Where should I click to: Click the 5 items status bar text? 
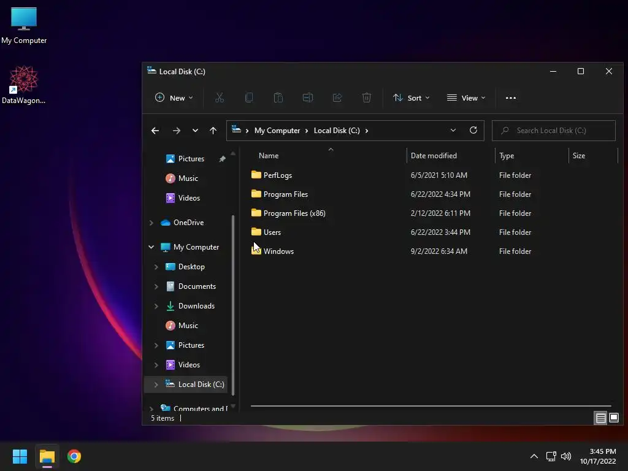click(x=162, y=418)
